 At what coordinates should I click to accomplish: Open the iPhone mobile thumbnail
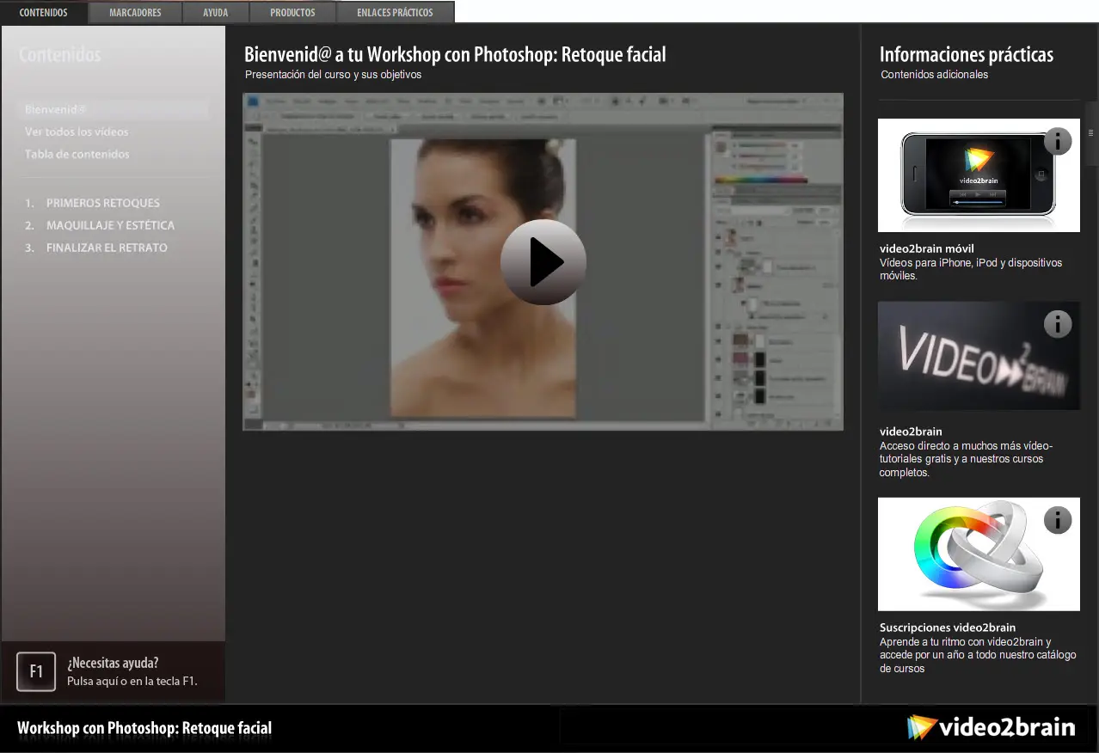tap(979, 175)
